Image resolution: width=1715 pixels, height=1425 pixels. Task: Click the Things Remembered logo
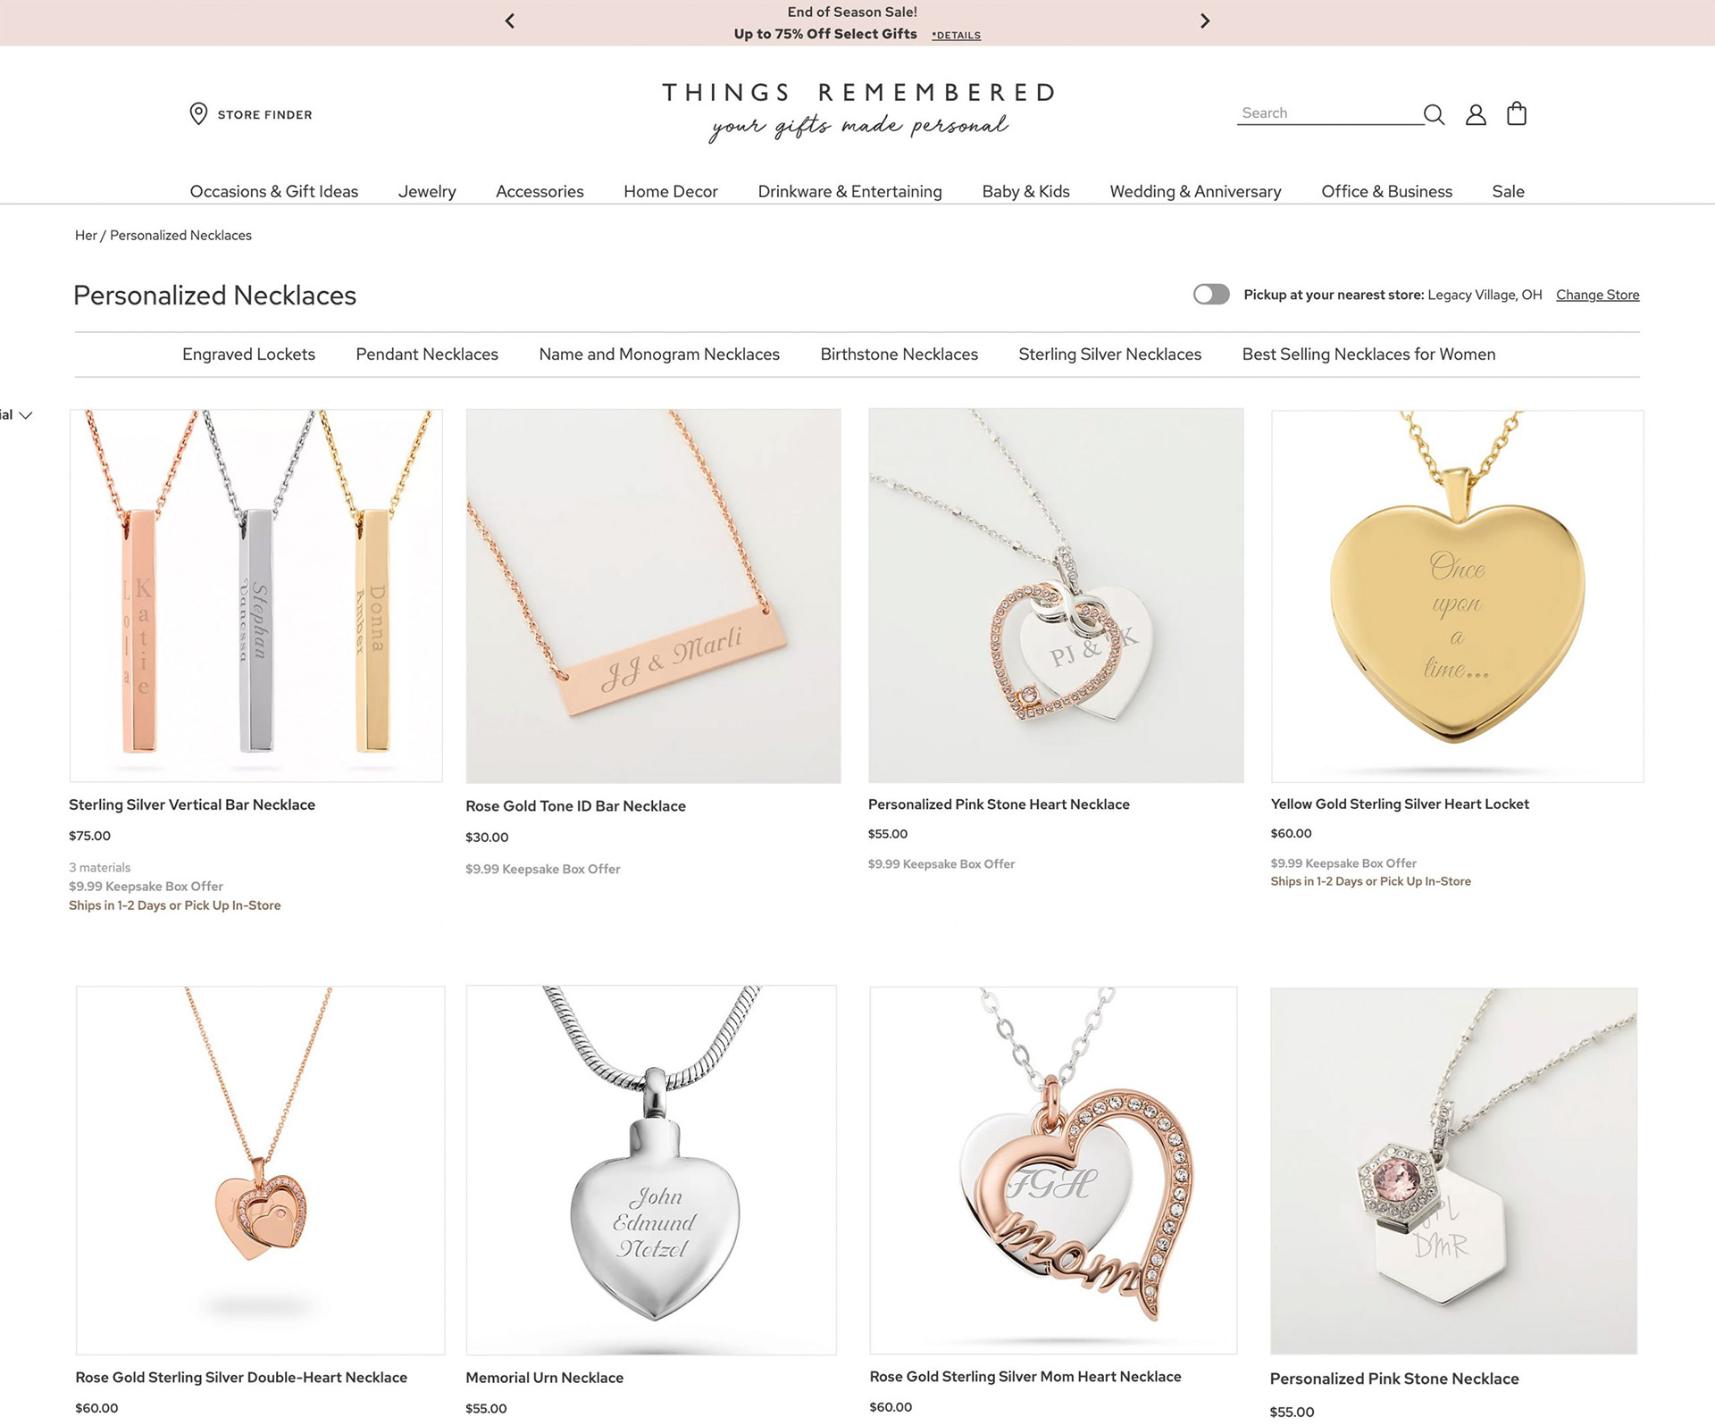[858, 112]
